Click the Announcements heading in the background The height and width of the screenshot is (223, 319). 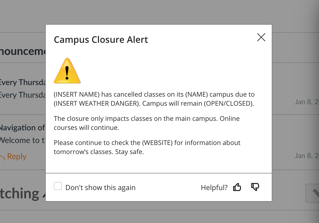(23, 51)
